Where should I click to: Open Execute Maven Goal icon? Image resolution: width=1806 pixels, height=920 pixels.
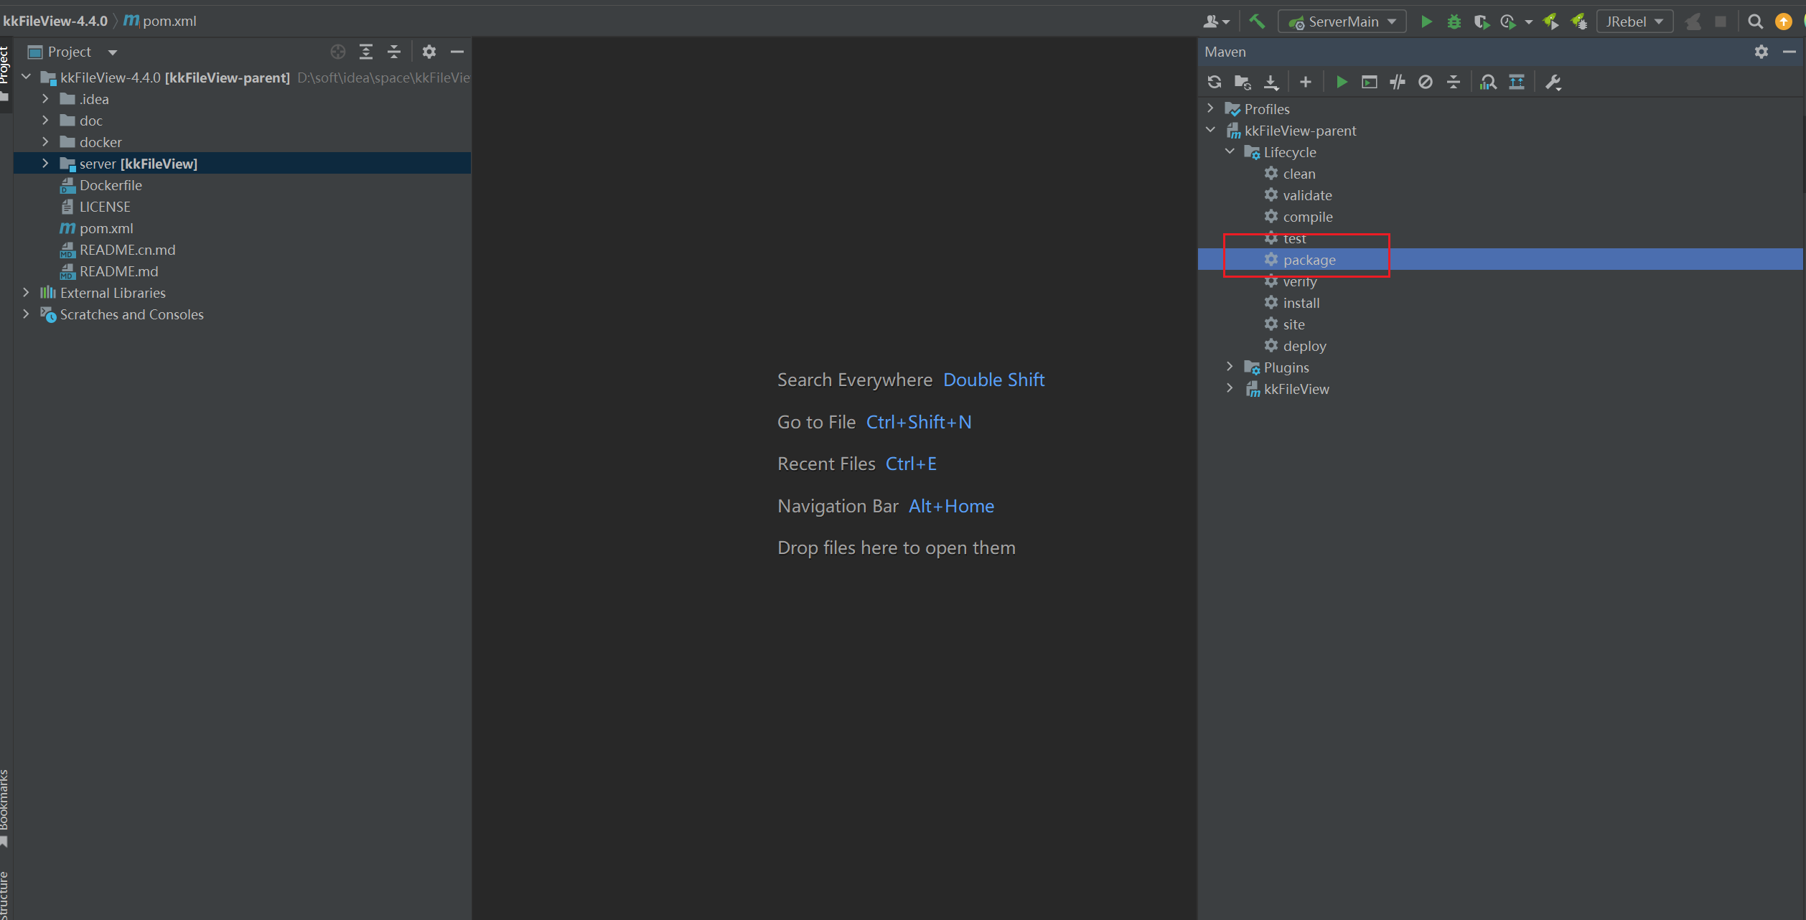(x=1370, y=82)
